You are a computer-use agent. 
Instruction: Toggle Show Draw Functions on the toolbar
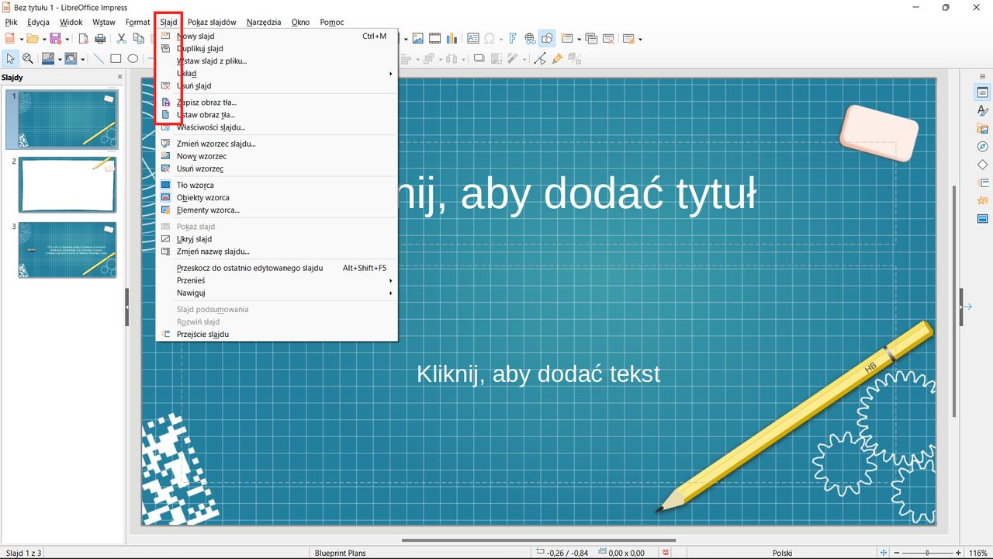point(547,38)
